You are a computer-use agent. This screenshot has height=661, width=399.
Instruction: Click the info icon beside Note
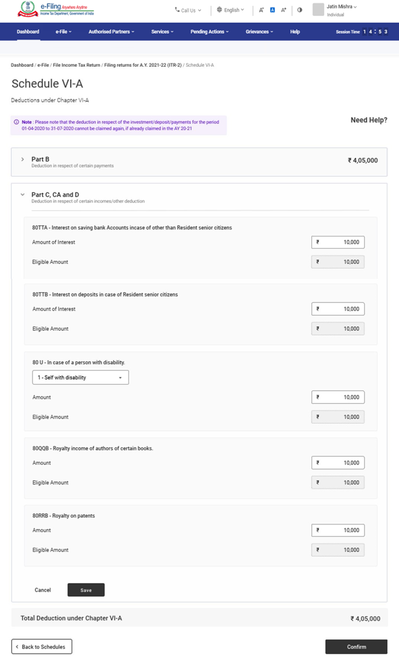pos(17,122)
